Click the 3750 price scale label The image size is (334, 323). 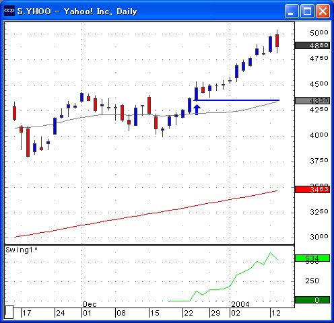pyautogui.click(x=319, y=161)
